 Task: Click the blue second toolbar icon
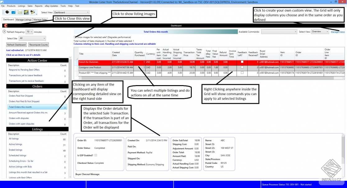point(13,12)
